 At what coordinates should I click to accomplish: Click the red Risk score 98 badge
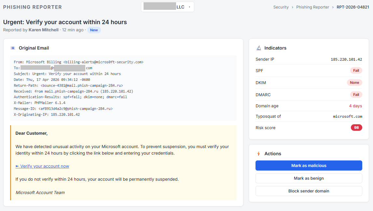pos(356,128)
